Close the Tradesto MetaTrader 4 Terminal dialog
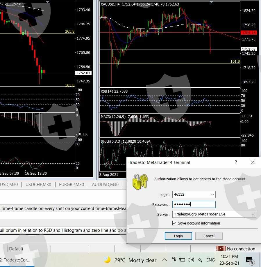The height and width of the screenshot is (267, 261). click(x=253, y=162)
